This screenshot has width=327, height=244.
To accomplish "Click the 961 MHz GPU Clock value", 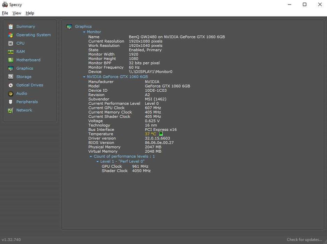I will [x=140, y=166].
